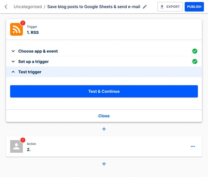
Task: Click the green checkmark beside Choose app & event
Action: coord(195,51)
